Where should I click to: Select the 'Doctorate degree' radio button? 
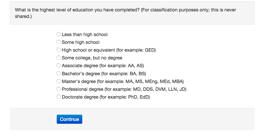[59, 97]
